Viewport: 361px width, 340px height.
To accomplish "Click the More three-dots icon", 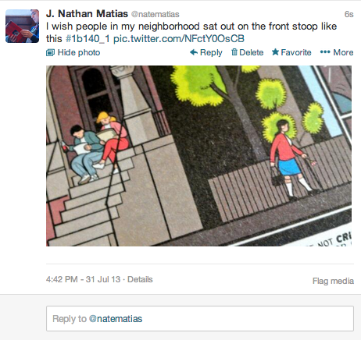I will point(325,52).
